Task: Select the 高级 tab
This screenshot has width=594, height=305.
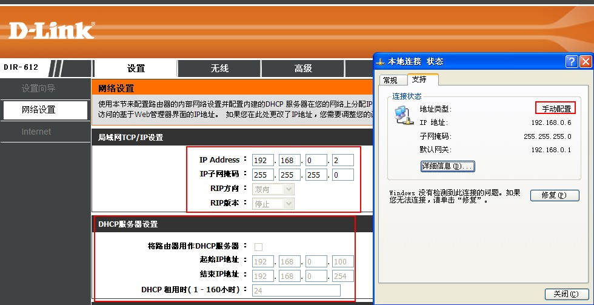Action: [303, 69]
